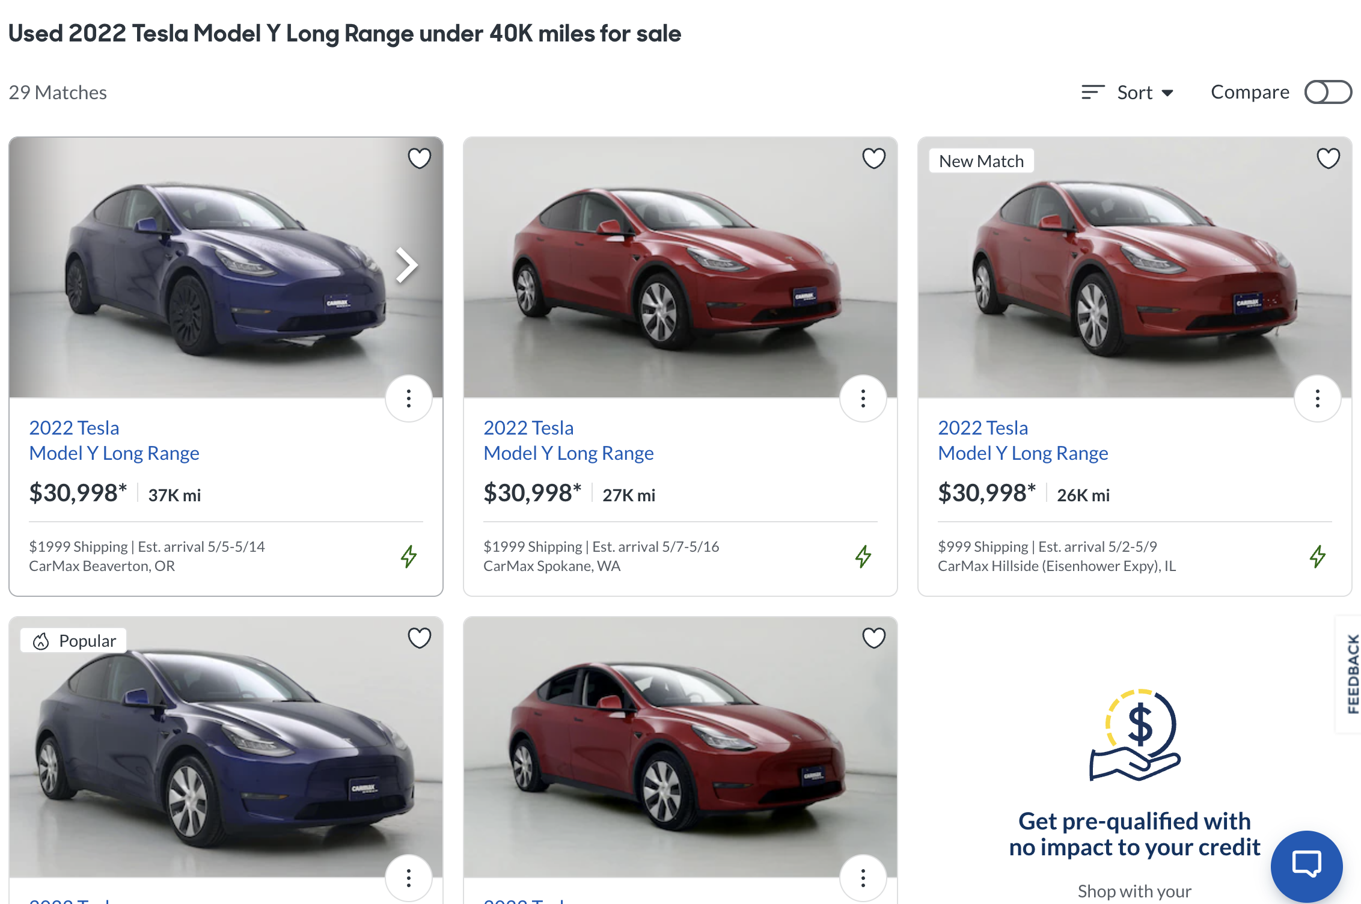Viewport: 1361px width, 904px height.
Task: Open three-dot menu on 37K mi Tesla
Action: point(409,399)
